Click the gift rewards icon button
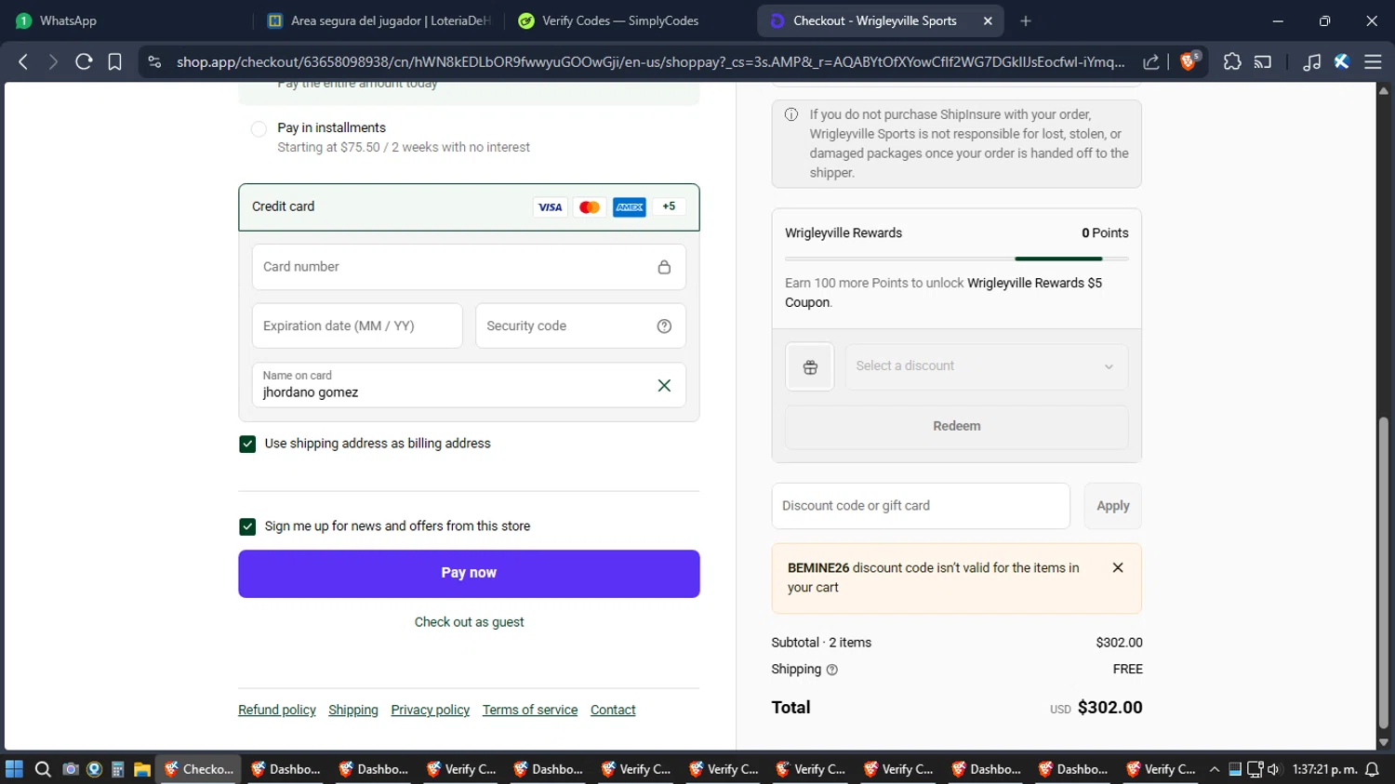The width and height of the screenshot is (1395, 784). tap(810, 366)
